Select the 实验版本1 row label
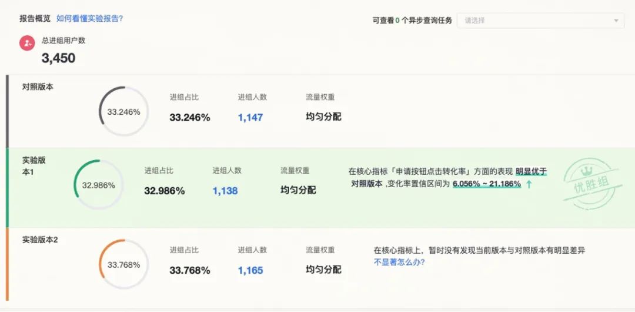The width and height of the screenshot is (635, 312). pos(34,165)
